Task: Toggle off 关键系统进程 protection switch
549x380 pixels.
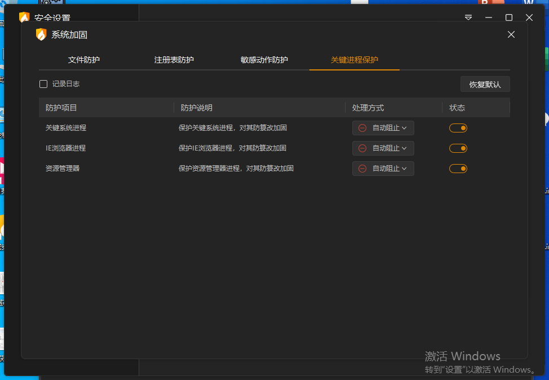Action: coord(458,128)
